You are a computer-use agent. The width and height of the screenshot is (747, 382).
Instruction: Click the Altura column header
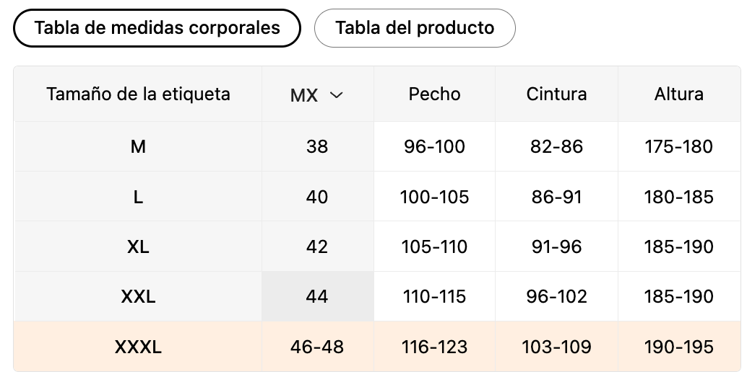pos(678,94)
